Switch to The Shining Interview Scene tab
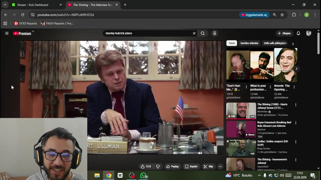This screenshot has width=321, height=180. click(92, 5)
